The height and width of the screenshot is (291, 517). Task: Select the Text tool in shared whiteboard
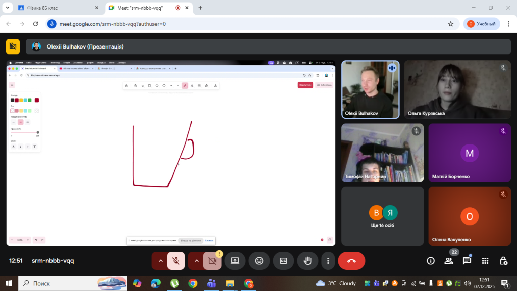pyautogui.click(x=192, y=86)
